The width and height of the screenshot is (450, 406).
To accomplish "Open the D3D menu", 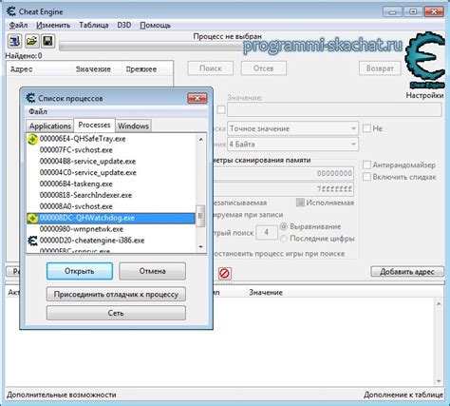I will point(124,25).
